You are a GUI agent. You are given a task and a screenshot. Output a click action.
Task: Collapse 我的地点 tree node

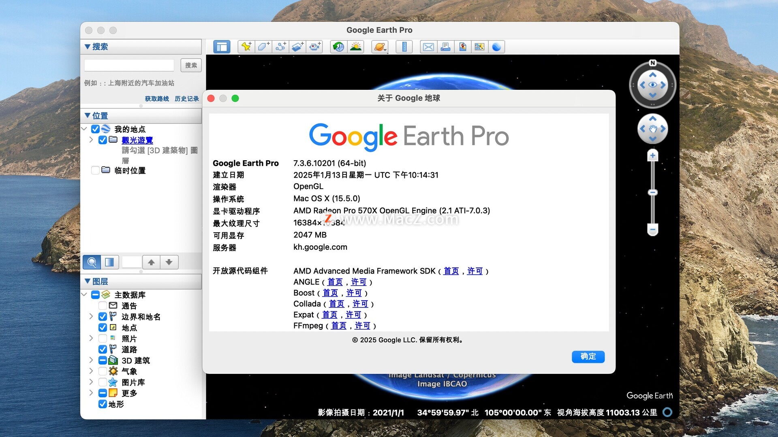point(84,129)
